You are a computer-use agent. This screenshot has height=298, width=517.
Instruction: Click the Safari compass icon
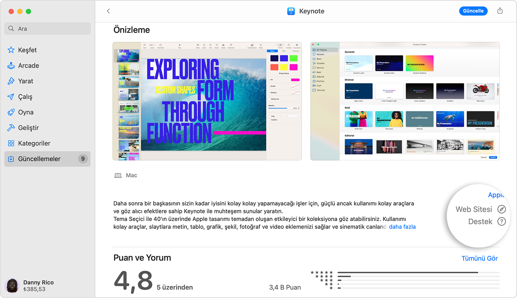click(501, 209)
